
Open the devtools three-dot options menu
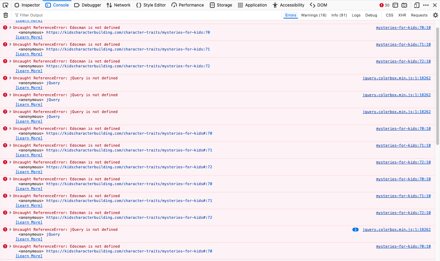426,5
